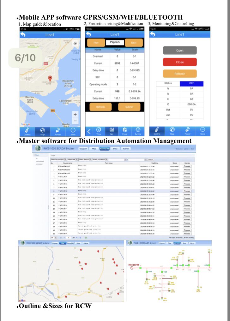Select 'processed' filter in alarm sidebar
This screenshot has width=230, height=321.
pos(39,164)
